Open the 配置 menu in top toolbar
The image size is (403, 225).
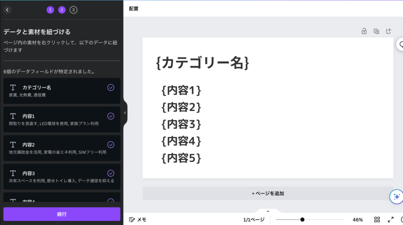(134, 9)
